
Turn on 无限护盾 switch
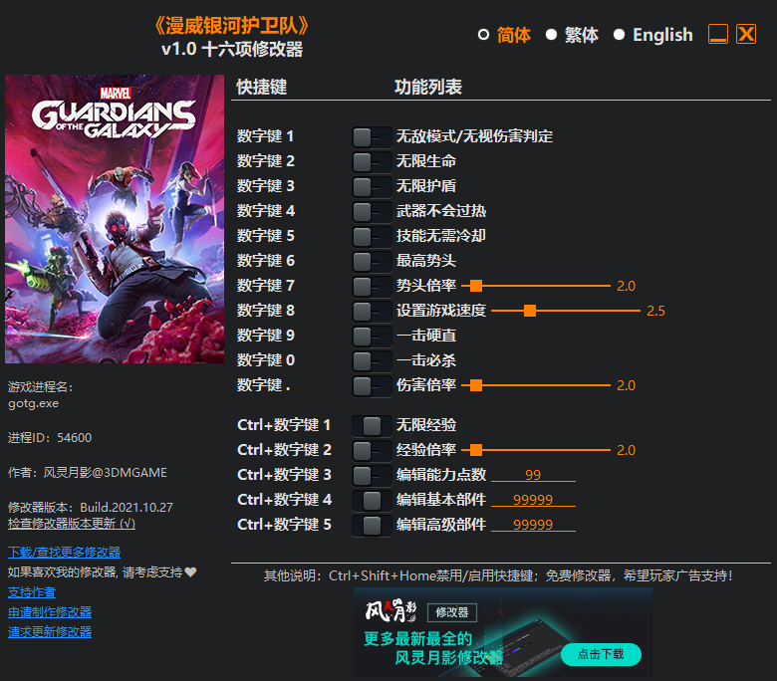coord(372,187)
